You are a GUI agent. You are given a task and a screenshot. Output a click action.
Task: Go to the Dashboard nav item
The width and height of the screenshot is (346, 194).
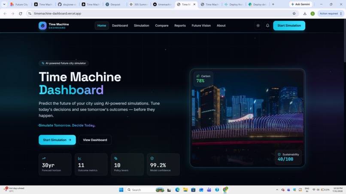pos(120,26)
